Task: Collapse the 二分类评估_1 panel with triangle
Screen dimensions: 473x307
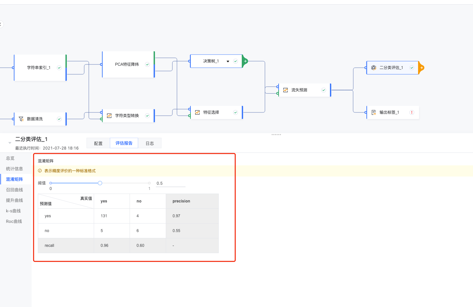Action: [10, 143]
